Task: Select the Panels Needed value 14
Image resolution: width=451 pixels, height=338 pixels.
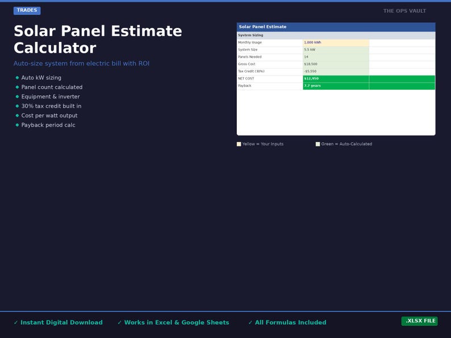Action: [x=336, y=57]
